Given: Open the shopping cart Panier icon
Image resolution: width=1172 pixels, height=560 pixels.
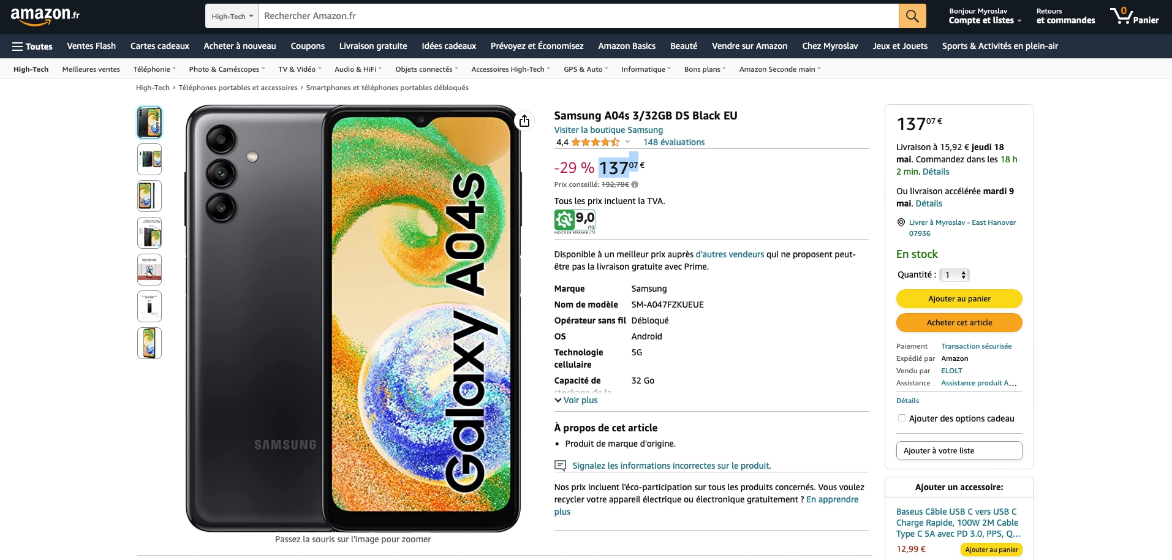Looking at the screenshot, I should coord(1134,16).
